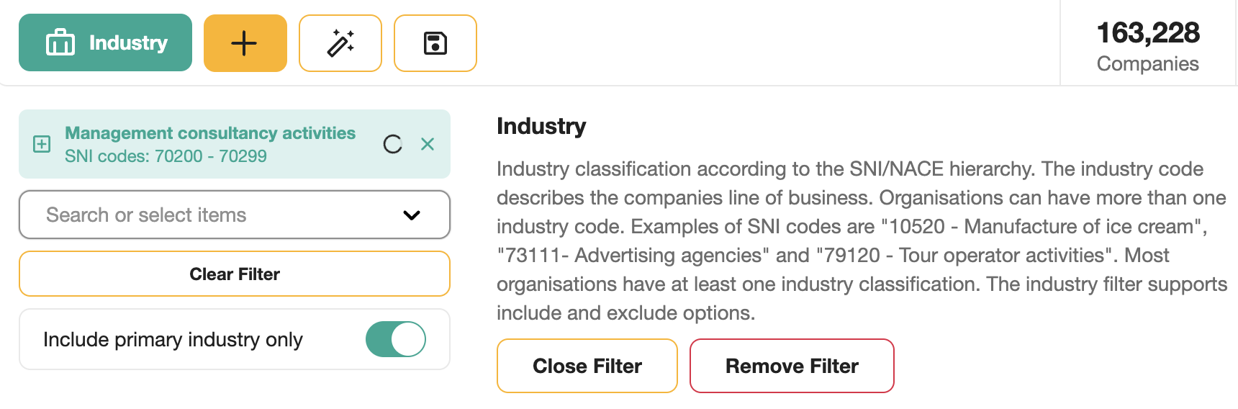Click the briefcase icon beside Industry
The height and width of the screenshot is (409, 1238).
point(60,42)
